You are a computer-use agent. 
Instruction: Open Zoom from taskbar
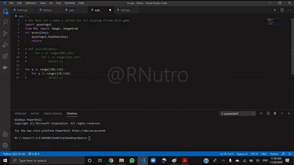click(153, 160)
